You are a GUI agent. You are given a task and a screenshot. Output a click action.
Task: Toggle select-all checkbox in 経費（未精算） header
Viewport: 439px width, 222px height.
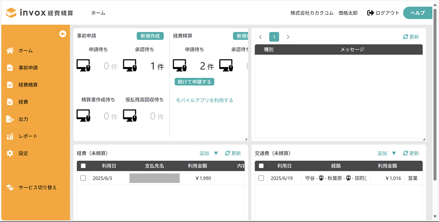pyautogui.click(x=83, y=166)
